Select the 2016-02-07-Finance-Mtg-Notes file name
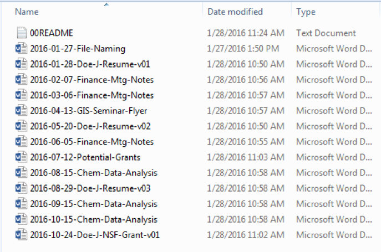Viewport: 381px width, 252px height. coord(92,80)
